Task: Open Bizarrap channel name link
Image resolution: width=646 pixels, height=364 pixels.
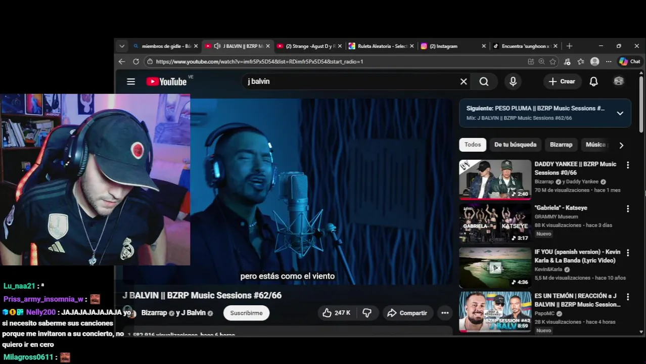Action: coord(154,313)
